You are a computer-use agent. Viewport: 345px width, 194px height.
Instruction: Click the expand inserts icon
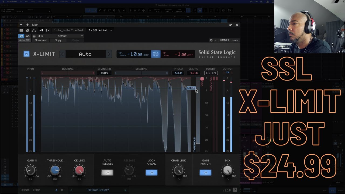click(41, 30)
